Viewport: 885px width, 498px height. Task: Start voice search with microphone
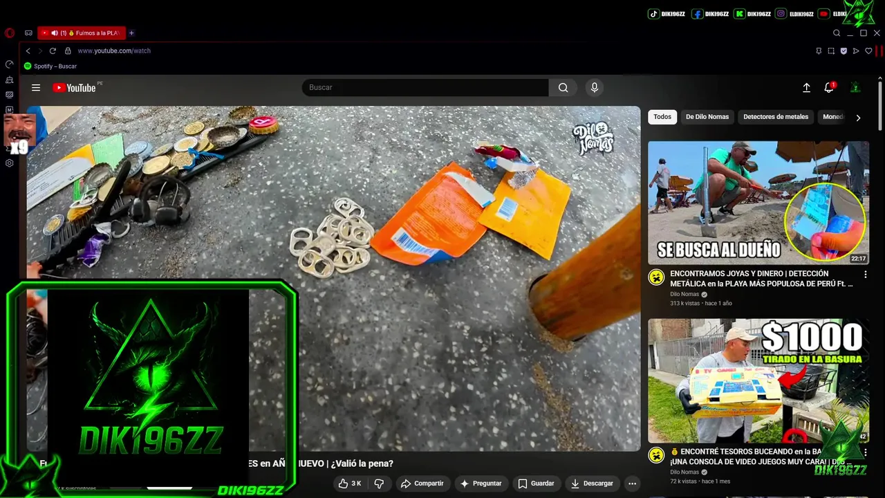[x=594, y=88]
